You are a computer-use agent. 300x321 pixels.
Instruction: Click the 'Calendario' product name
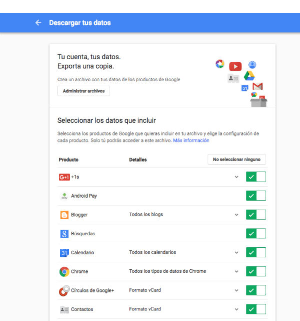pos(82,253)
